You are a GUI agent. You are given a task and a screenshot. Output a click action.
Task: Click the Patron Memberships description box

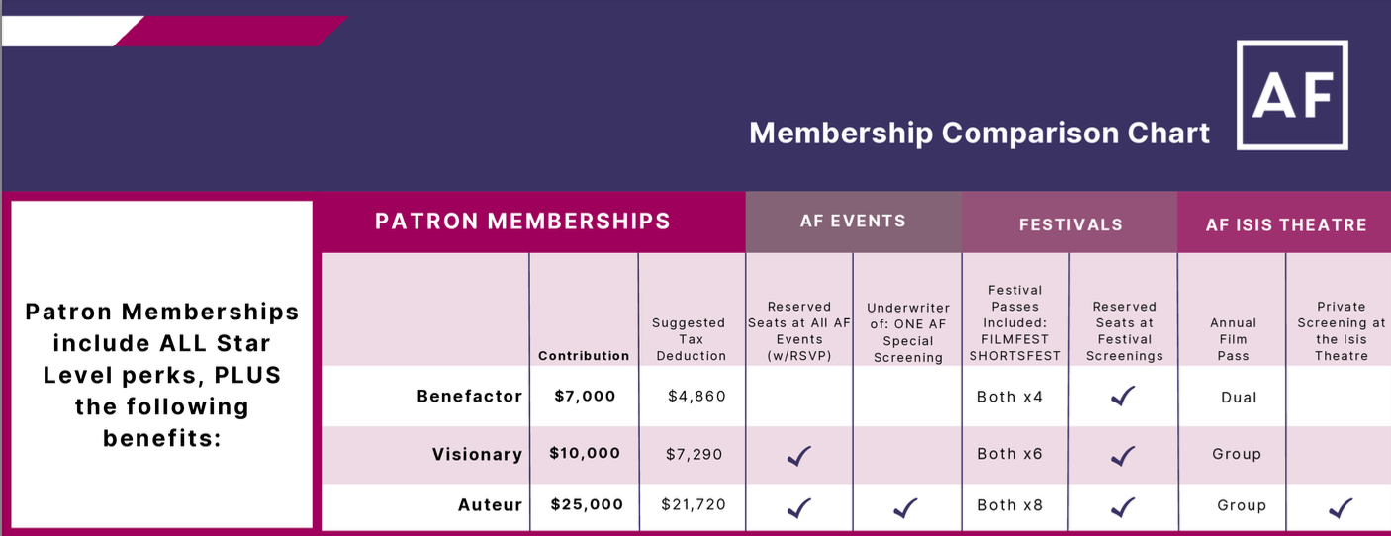coord(162,374)
